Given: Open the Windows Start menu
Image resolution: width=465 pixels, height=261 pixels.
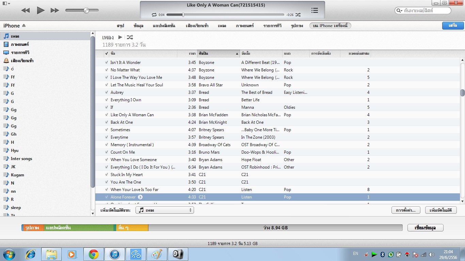Looking at the screenshot, I should coord(9,254).
